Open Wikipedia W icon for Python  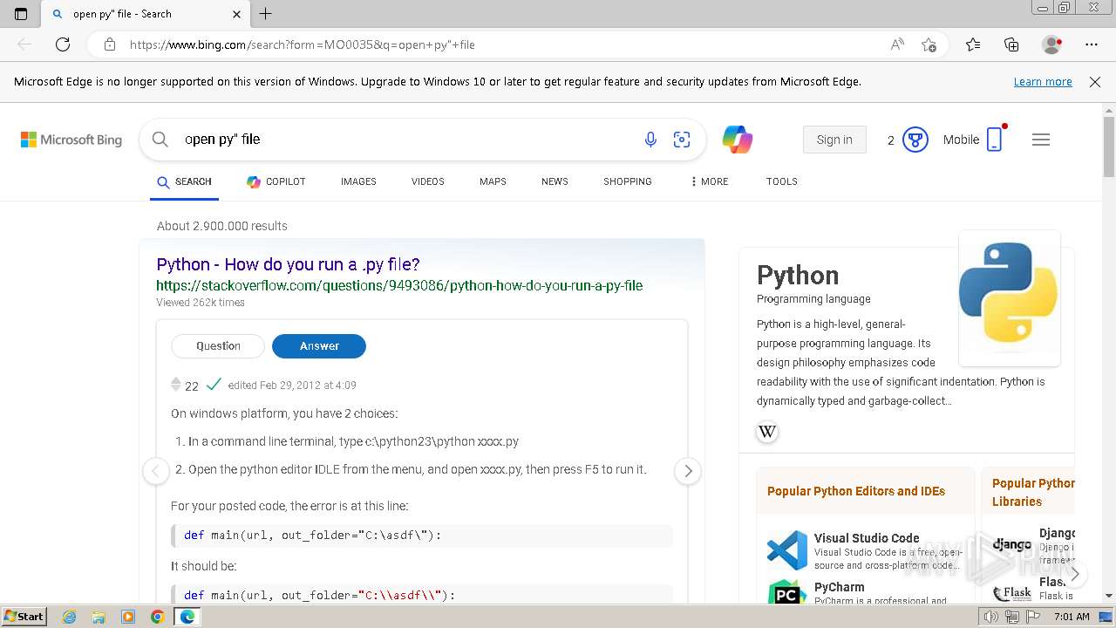click(x=767, y=432)
